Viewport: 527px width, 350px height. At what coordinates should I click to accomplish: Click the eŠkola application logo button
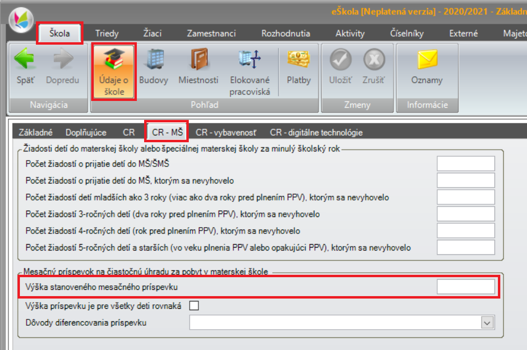[21, 20]
